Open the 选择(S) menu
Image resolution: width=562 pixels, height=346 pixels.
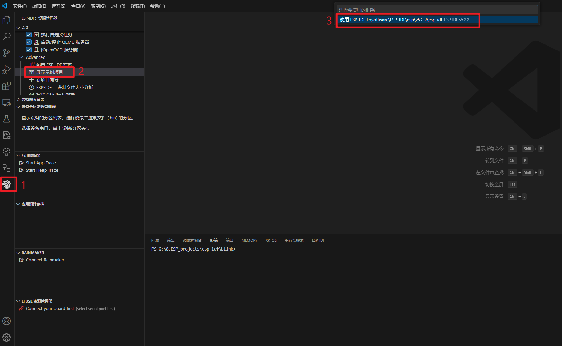59,6
